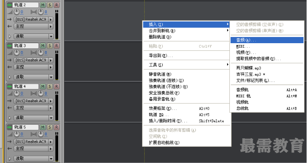Click the input arrow icon on 轨道 3
This screenshot has height=163, width=307.
[9, 60]
